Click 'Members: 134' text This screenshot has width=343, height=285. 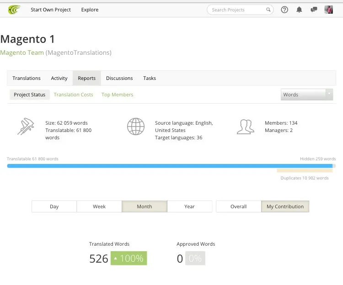(x=281, y=123)
